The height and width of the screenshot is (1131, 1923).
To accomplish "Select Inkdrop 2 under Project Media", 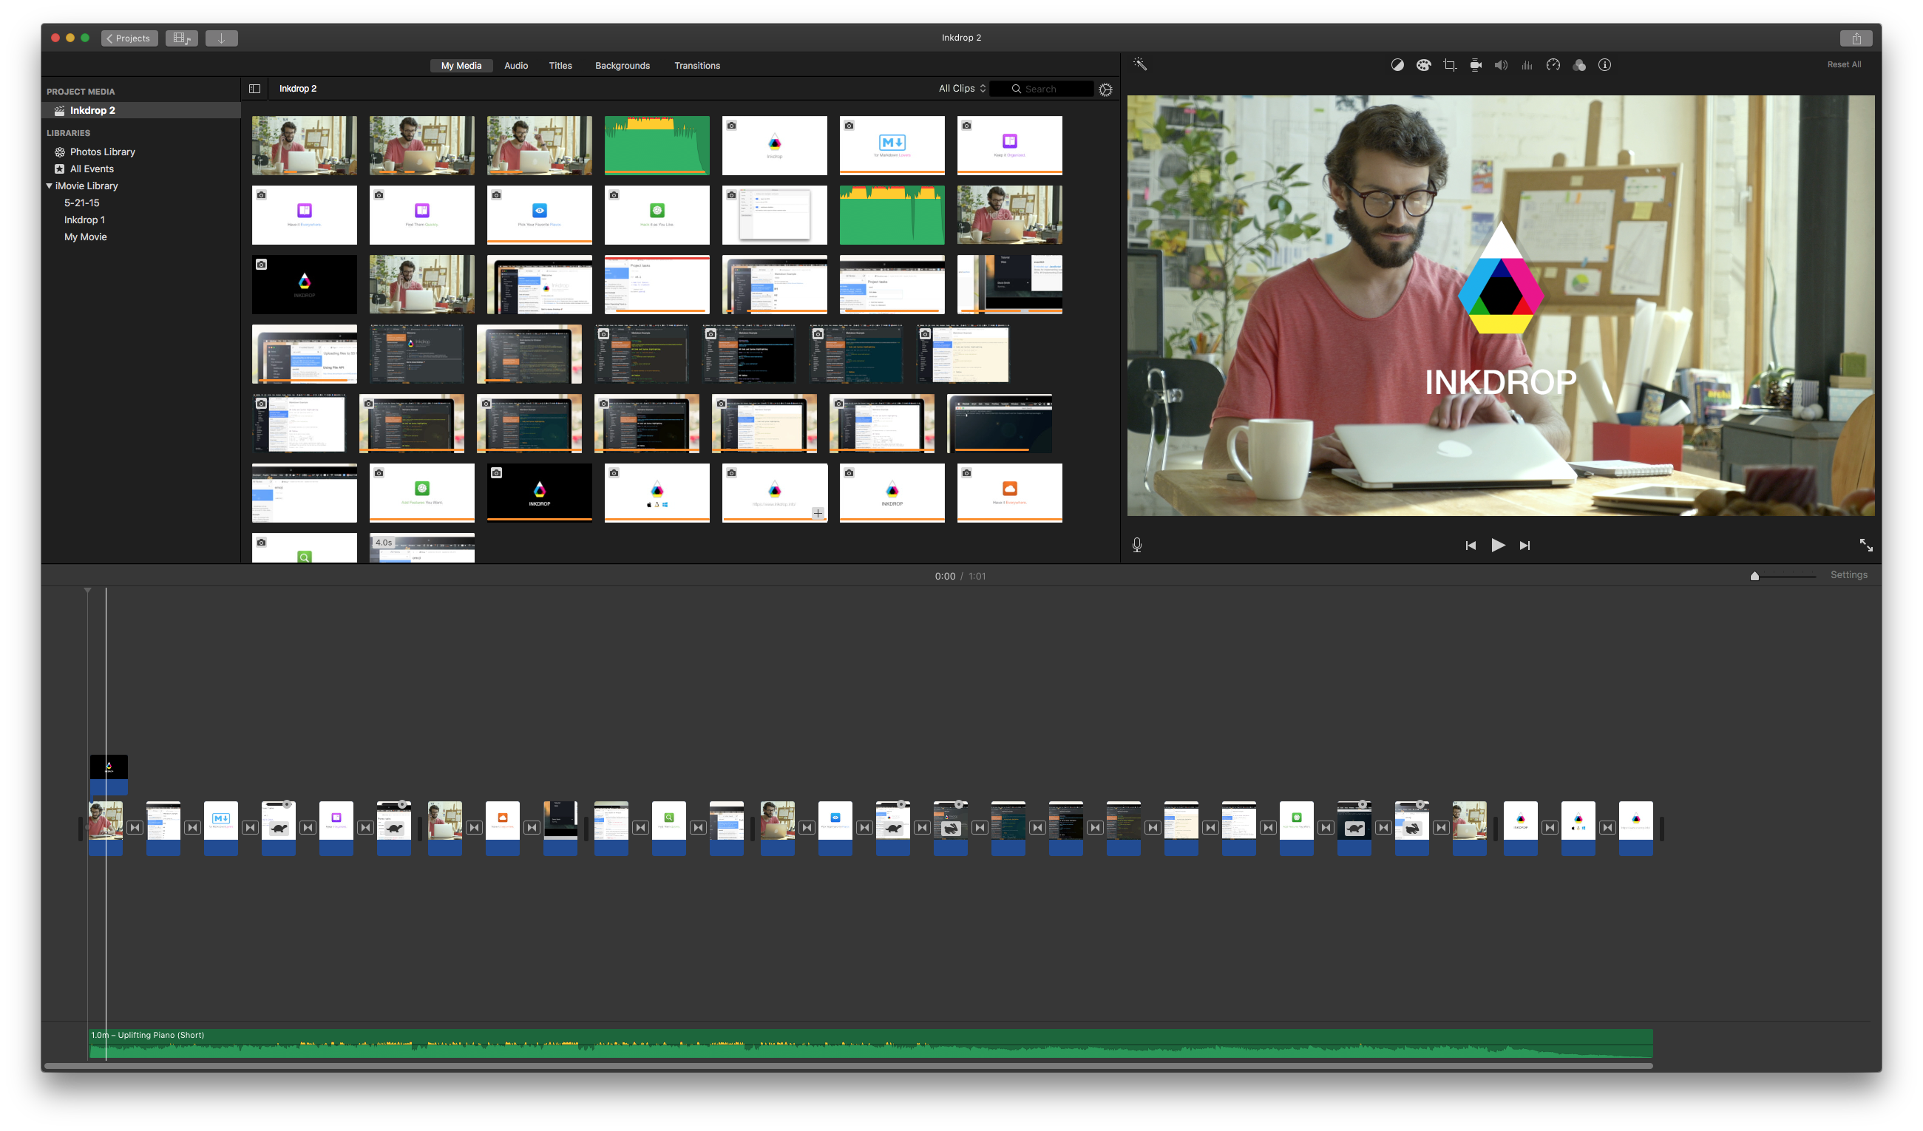I will point(141,111).
